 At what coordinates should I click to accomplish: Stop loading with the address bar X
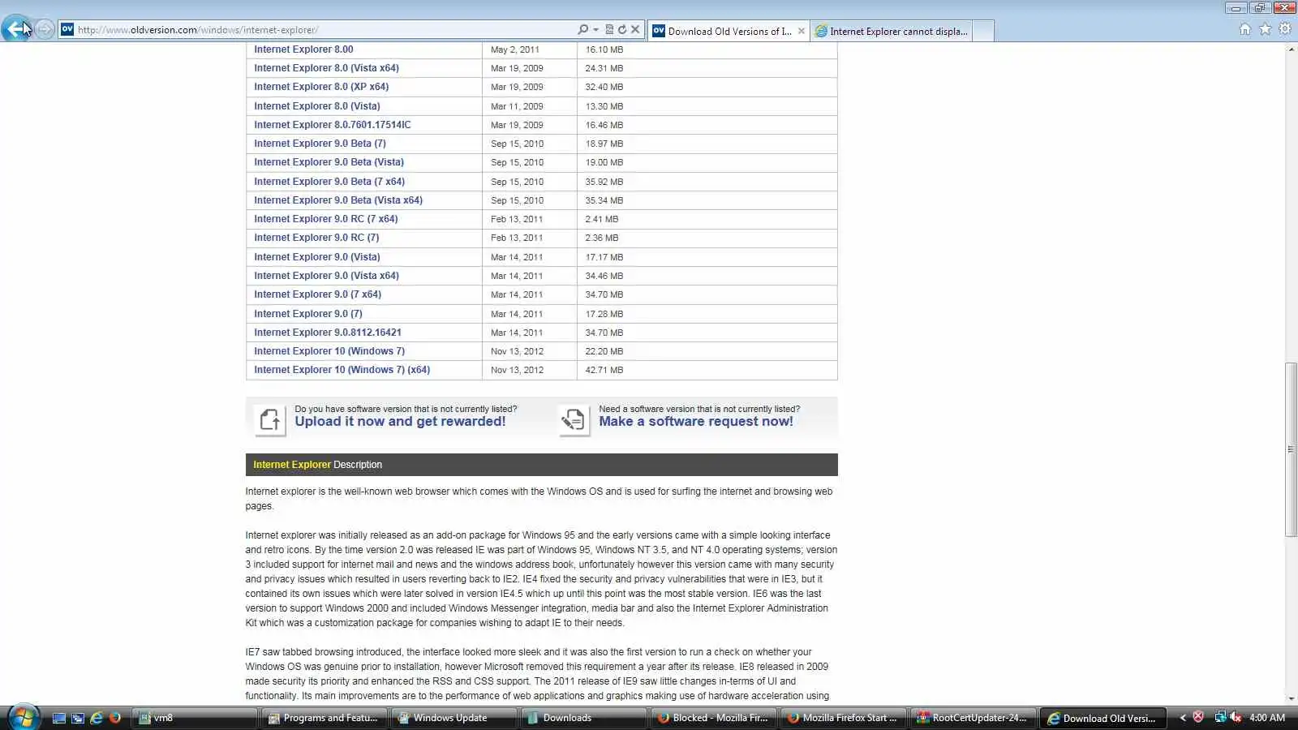635,30
